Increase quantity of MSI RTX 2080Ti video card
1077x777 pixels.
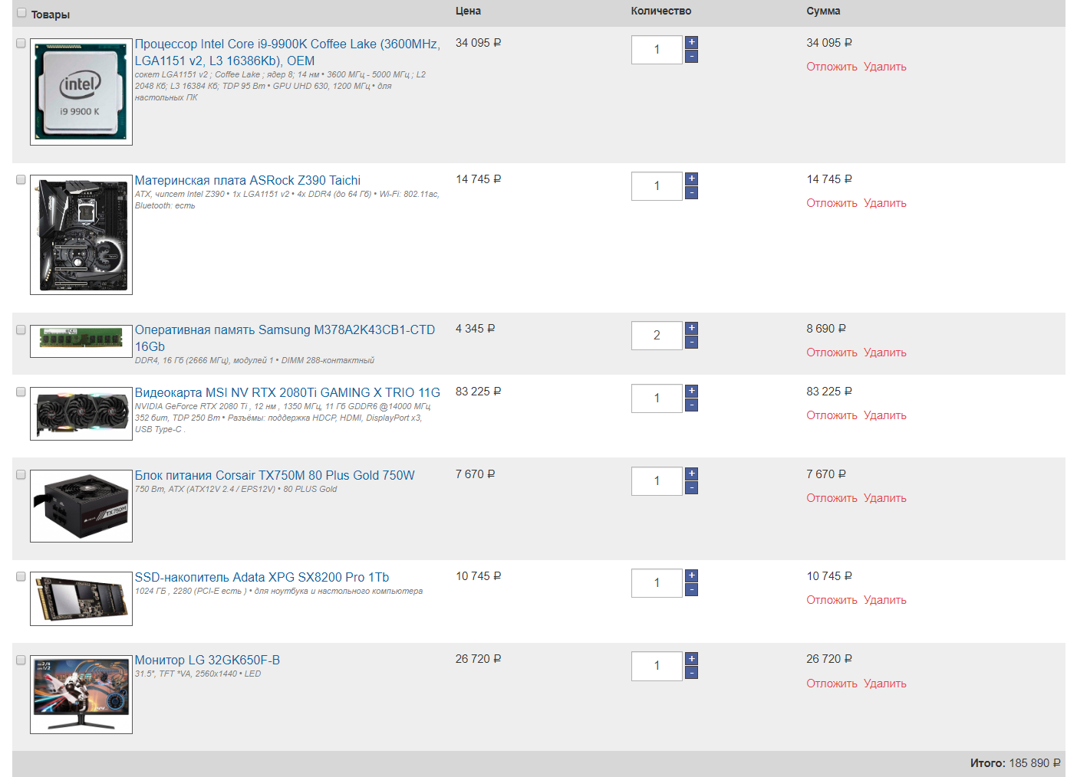pyautogui.click(x=691, y=391)
